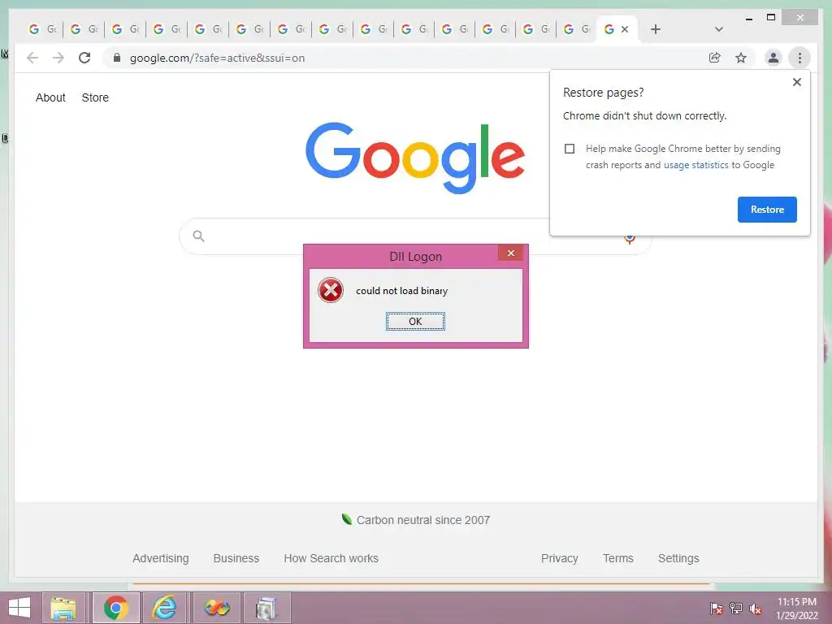Reload the Google page
The width and height of the screenshot is (832, 624).
point(84,58)
